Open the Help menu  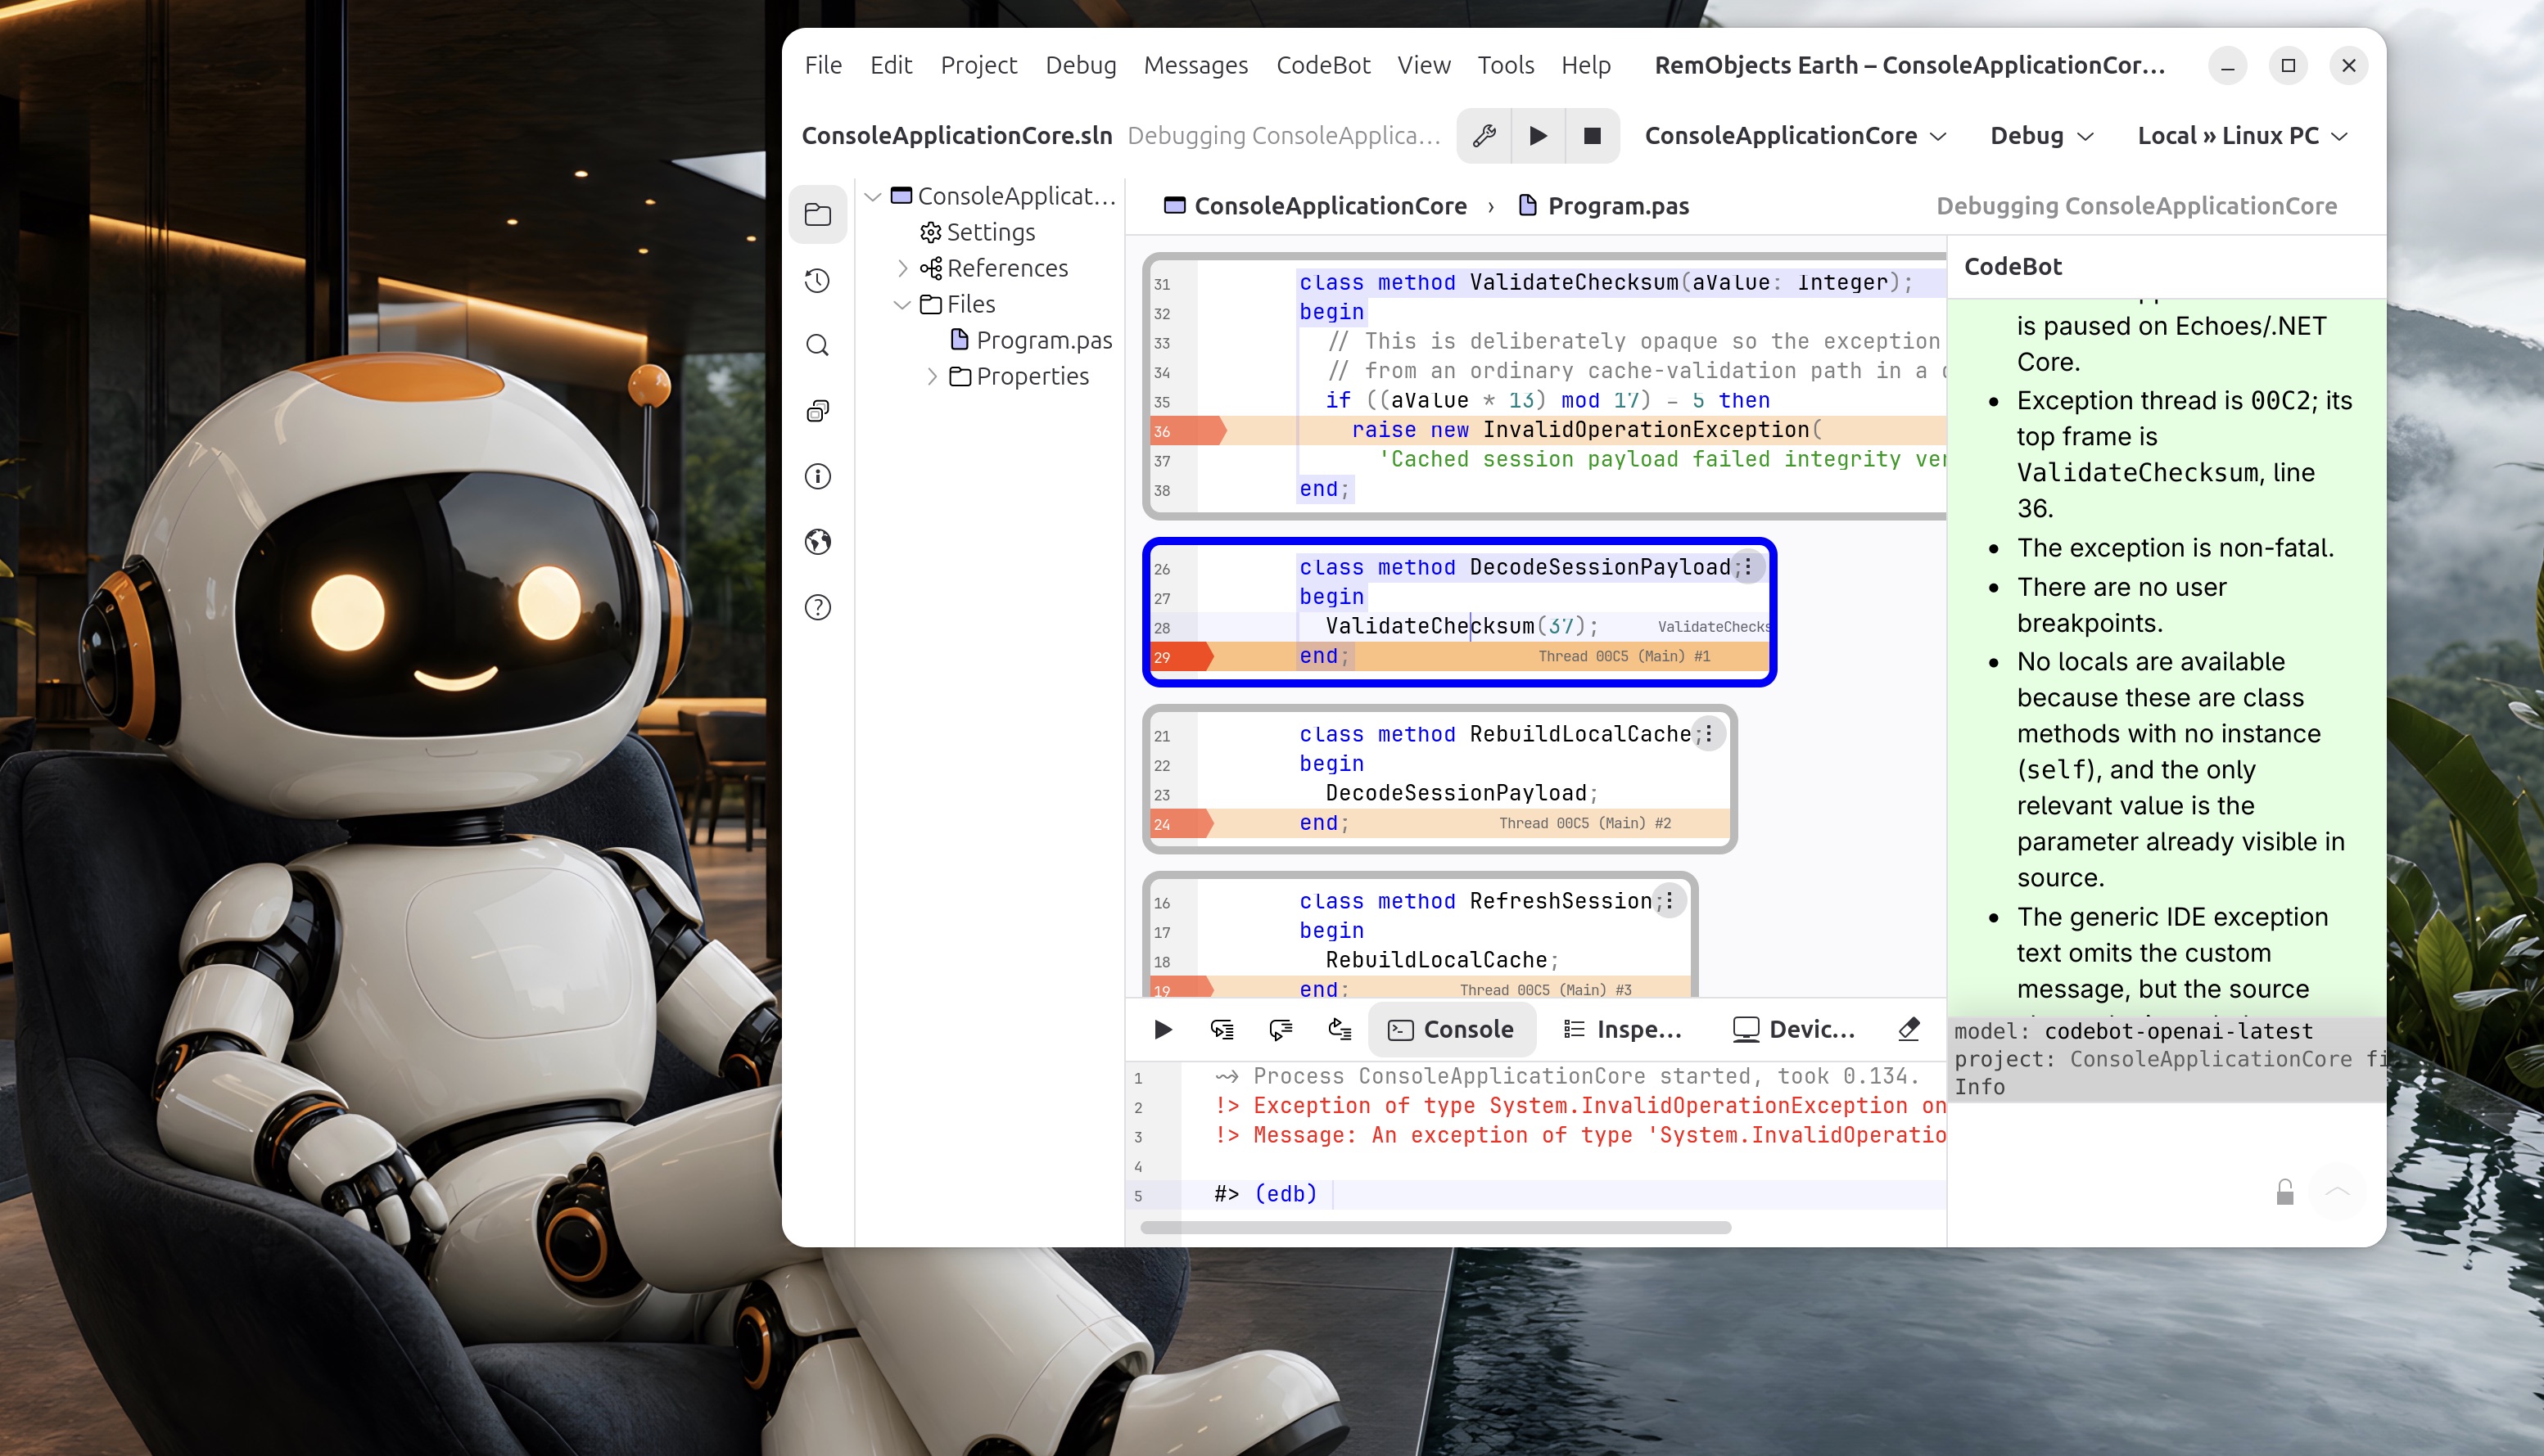coord(1586,65)
